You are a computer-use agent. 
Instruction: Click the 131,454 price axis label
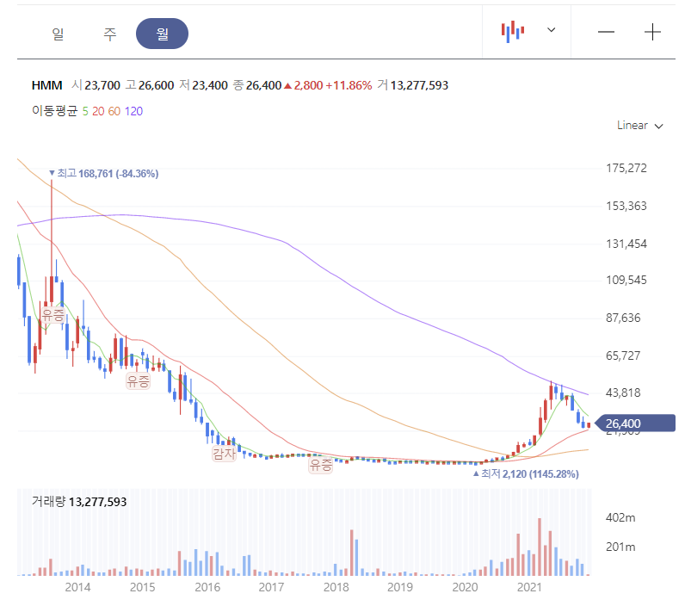pos(626,244)
